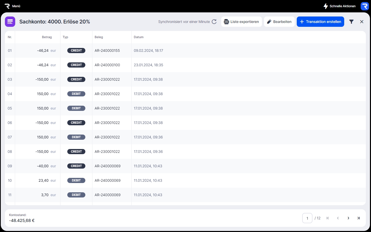Viewport: 371px width, 232px height.
Task: Open the filter funnel icon
Action: (x=351, y=22)
